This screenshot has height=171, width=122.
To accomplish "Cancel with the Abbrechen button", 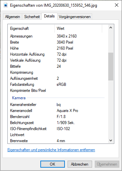I will (80, 164).
